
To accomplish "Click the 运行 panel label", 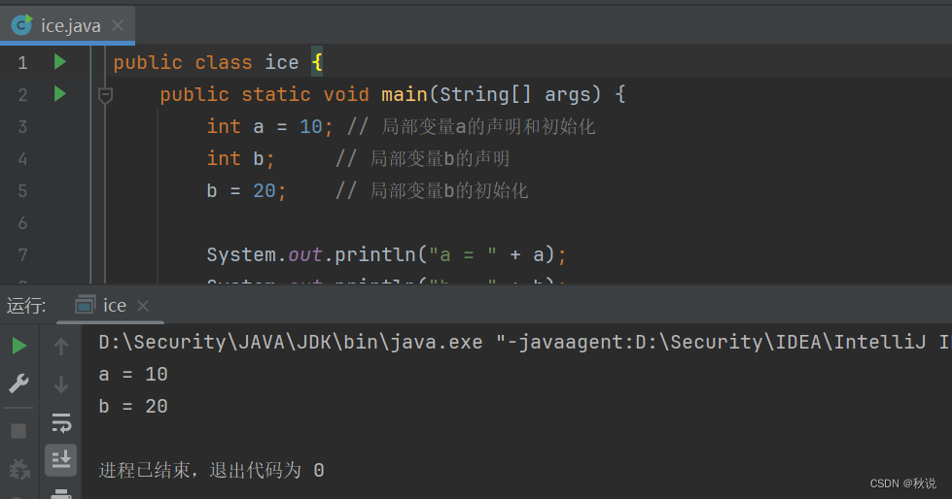I will tap(26, 306).
